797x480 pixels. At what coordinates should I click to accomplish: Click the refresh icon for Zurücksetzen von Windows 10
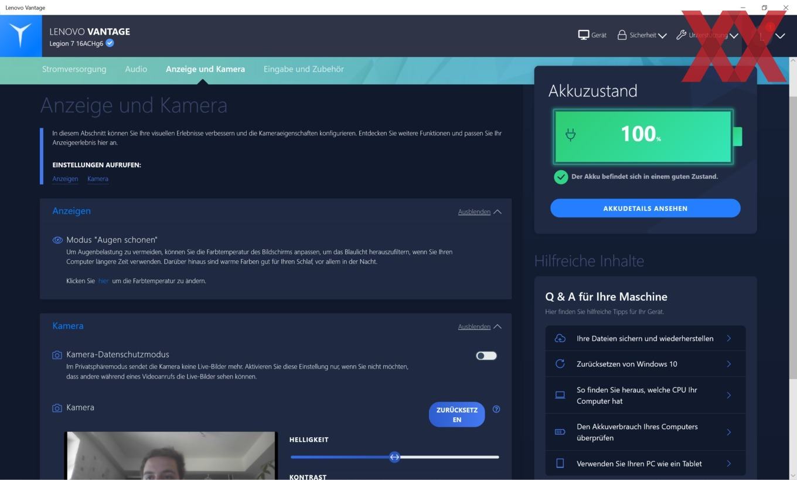(560, 364)
